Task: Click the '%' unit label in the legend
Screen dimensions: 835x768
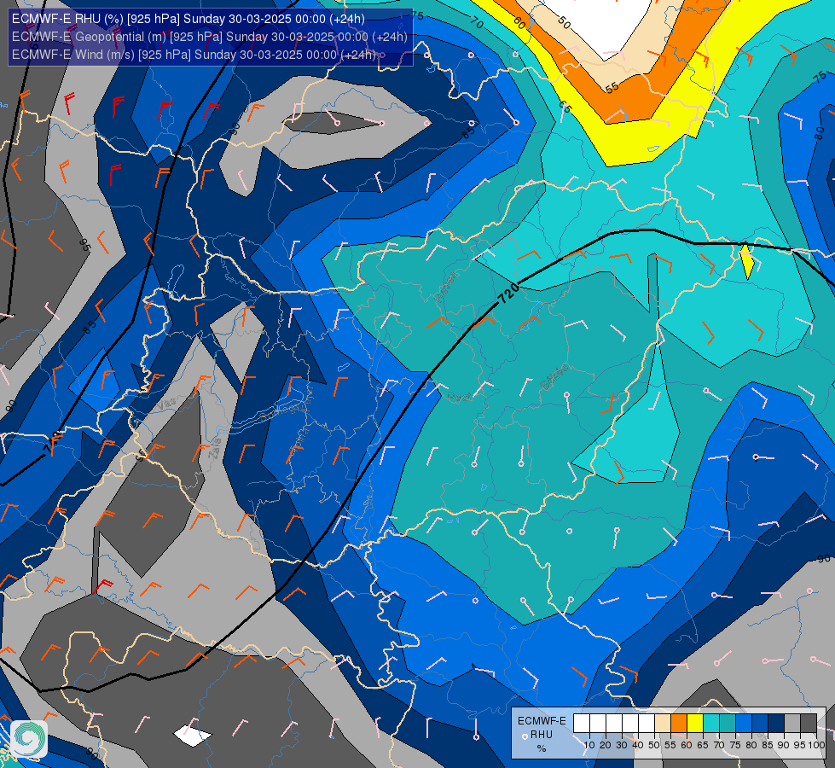Action: (542, 748)
